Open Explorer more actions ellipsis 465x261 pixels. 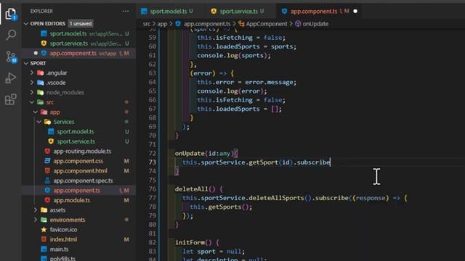[x=126, y=12]
